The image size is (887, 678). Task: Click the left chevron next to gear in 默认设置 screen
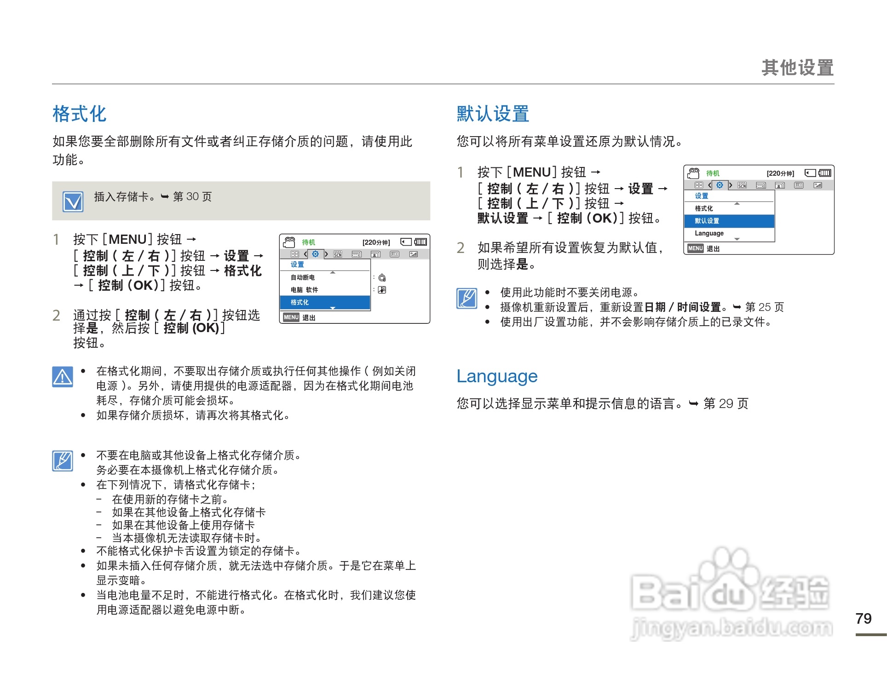[710, 185]
